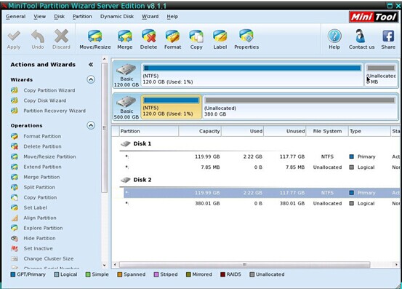This screenshot has height=289, width=402.
Task: Choose Move/Resize Partition in Operations
Action: click(x=49, y=157)
